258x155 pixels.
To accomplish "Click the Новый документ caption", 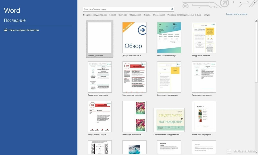I will tap(95, 56).
